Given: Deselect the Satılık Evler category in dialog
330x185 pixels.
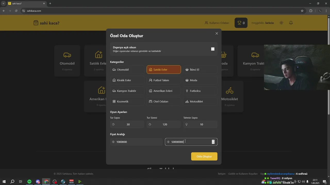Looking at the screenshot, I should (164, 70).
